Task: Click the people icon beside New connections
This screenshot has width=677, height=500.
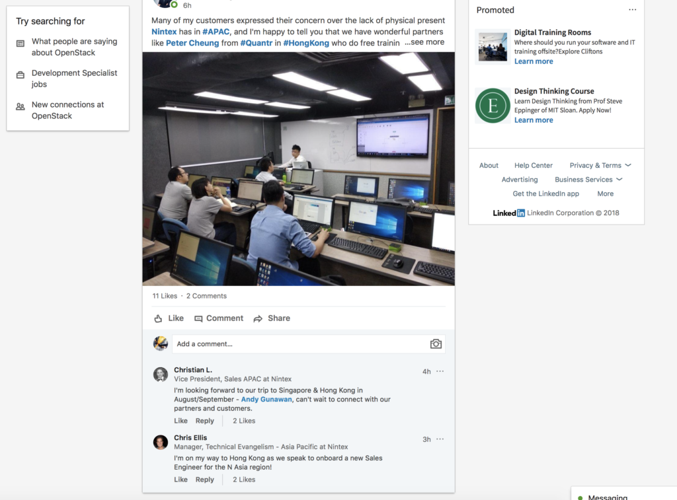Action: 20,106
